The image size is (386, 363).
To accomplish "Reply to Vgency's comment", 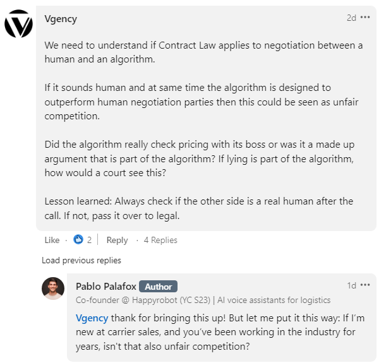I will [117, 240].
